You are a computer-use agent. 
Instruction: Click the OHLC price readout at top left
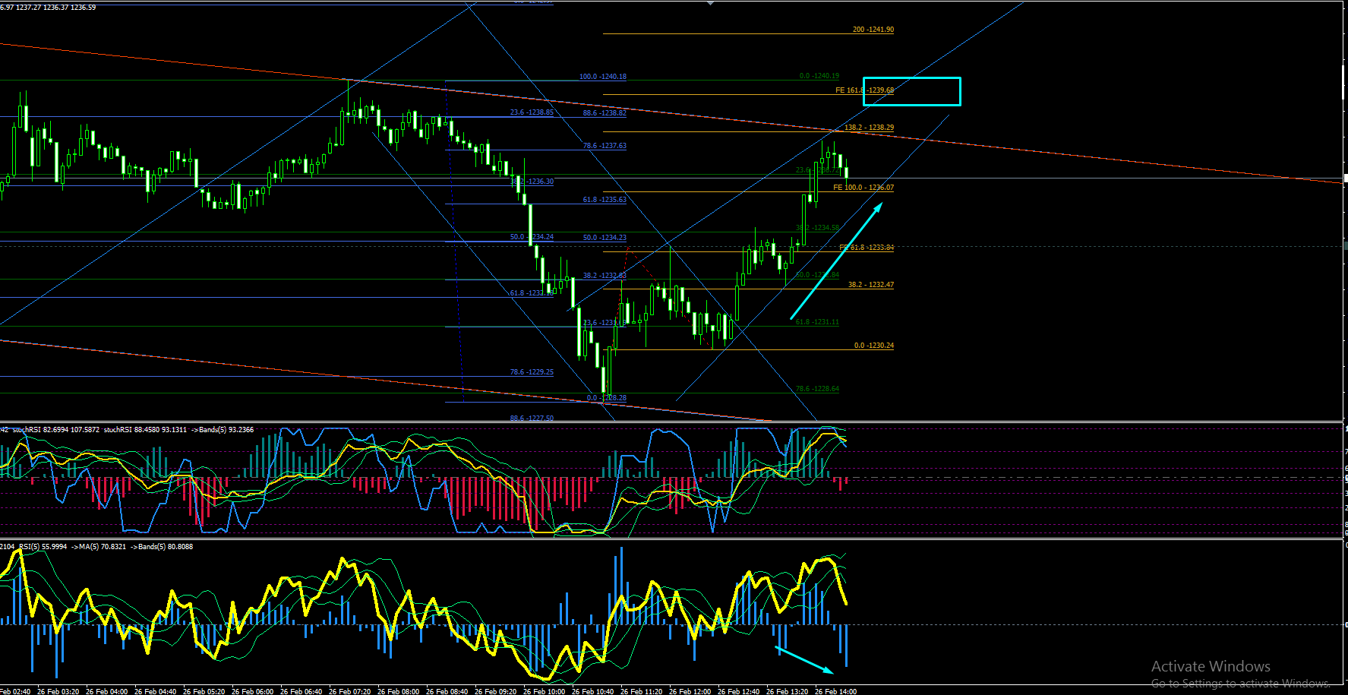pos(48,8)
